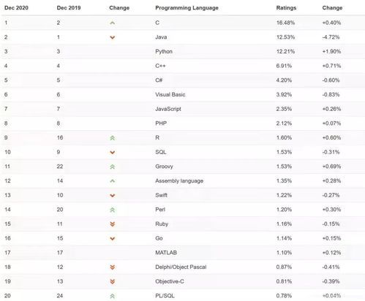Select the Delphi/Object Pascal entry

click(x=181, y=267)
